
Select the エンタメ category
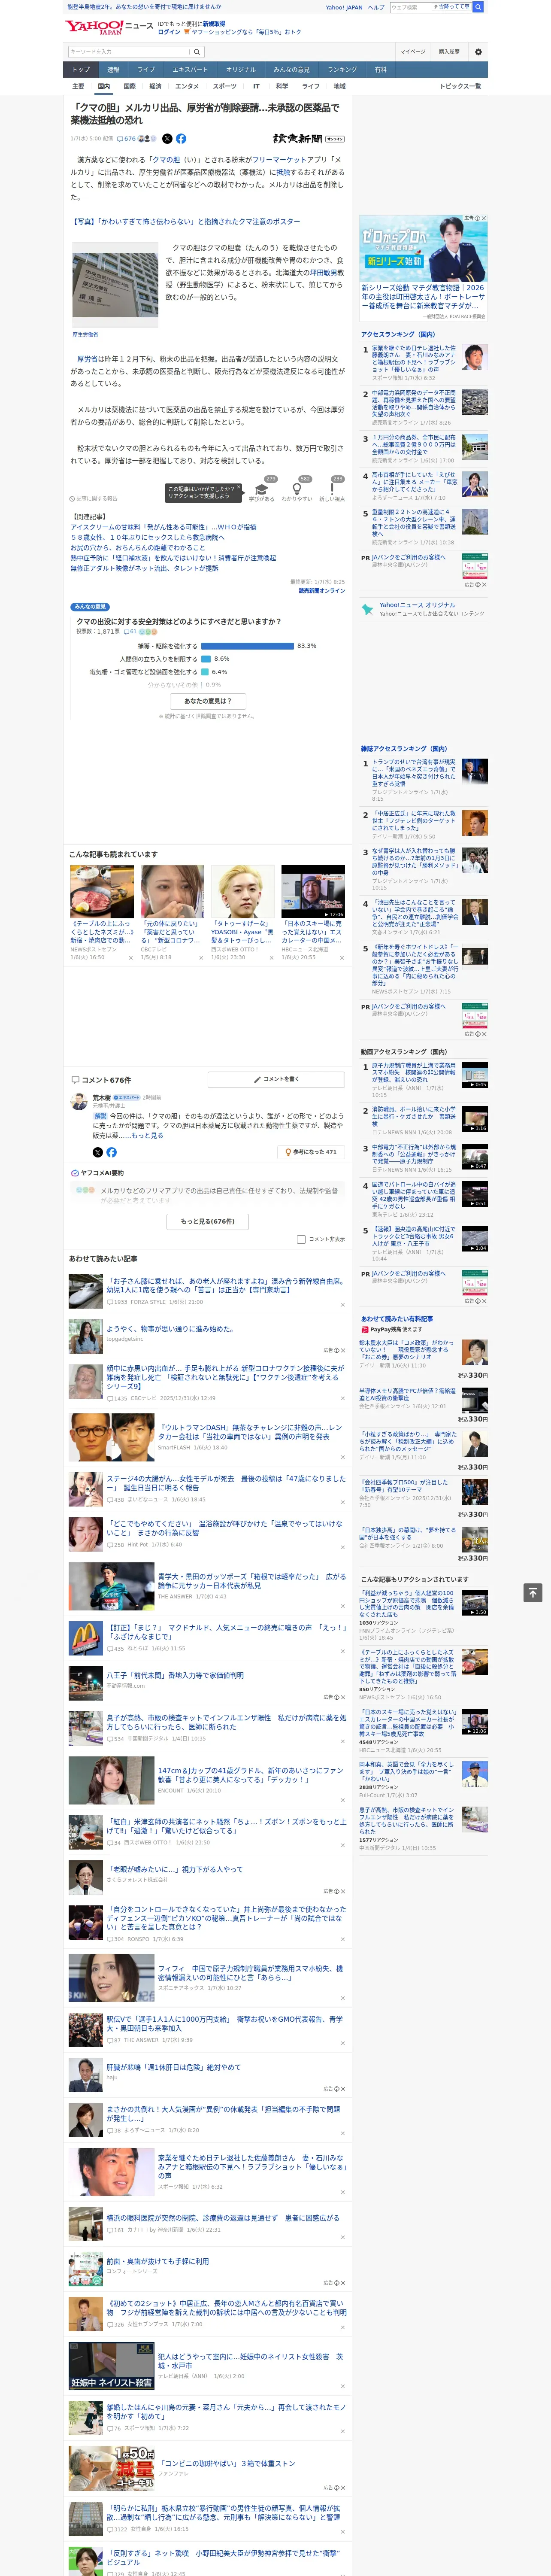click(x=187, y=86)
